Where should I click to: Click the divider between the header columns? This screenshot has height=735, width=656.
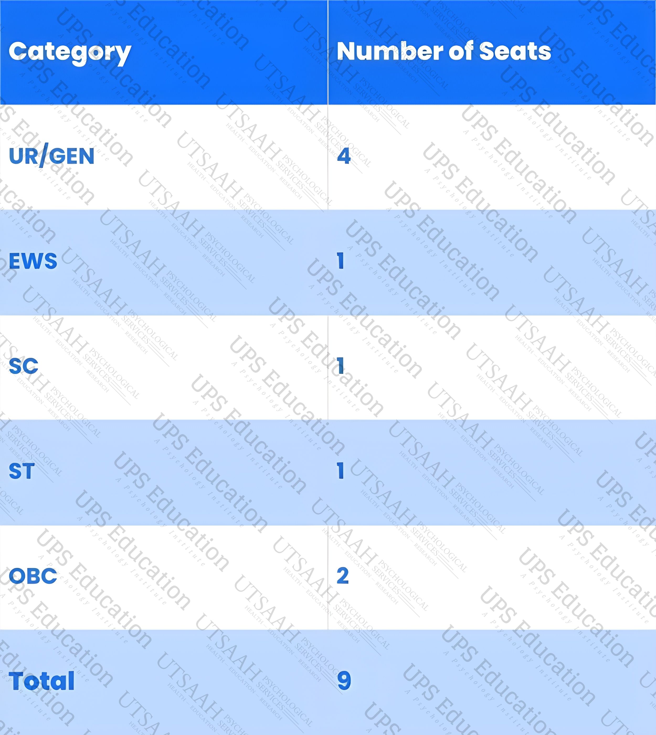click(328, 52)
